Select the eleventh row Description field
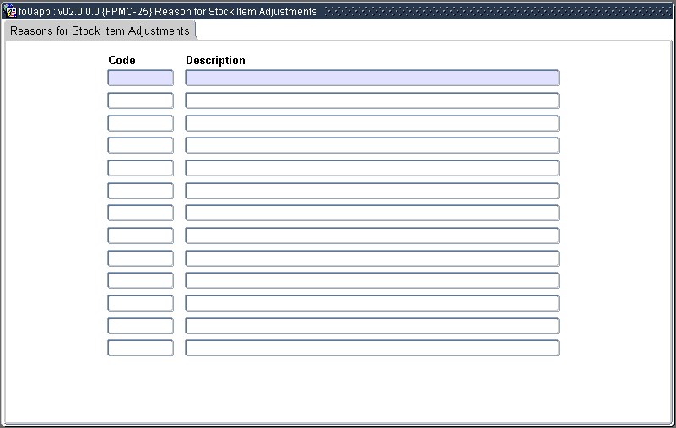This screenshot has height=428, width=676. pyautogui.click(x=371, y=303)
